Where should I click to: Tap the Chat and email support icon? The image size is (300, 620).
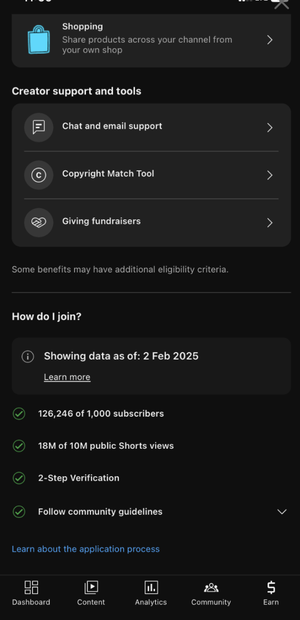click(38, 127)
